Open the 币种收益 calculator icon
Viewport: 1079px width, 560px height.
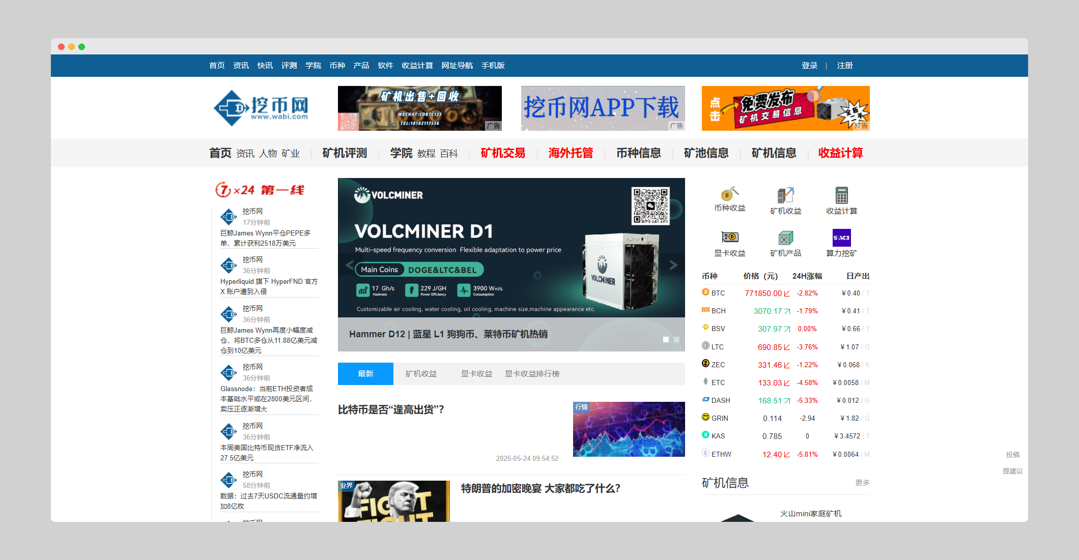[x=729, y=198]
